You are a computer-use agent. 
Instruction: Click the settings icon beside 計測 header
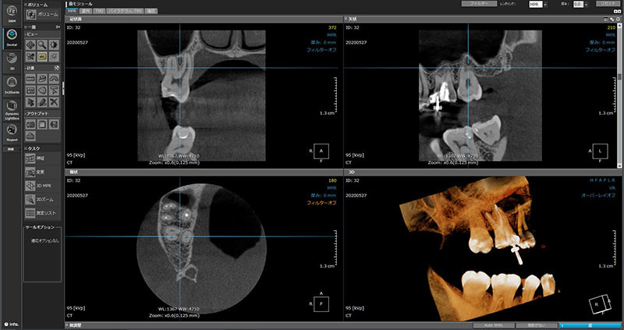57,69
